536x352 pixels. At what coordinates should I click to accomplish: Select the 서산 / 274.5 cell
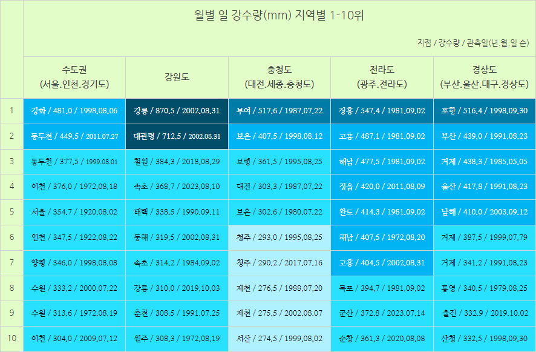point(279,339)
